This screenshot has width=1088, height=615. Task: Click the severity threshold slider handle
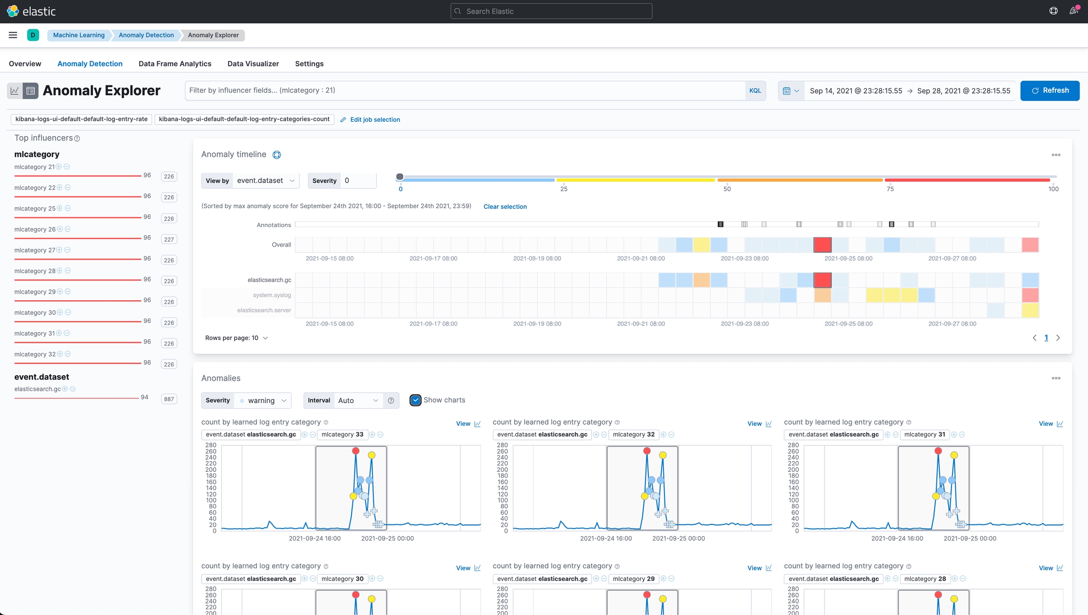399,177
